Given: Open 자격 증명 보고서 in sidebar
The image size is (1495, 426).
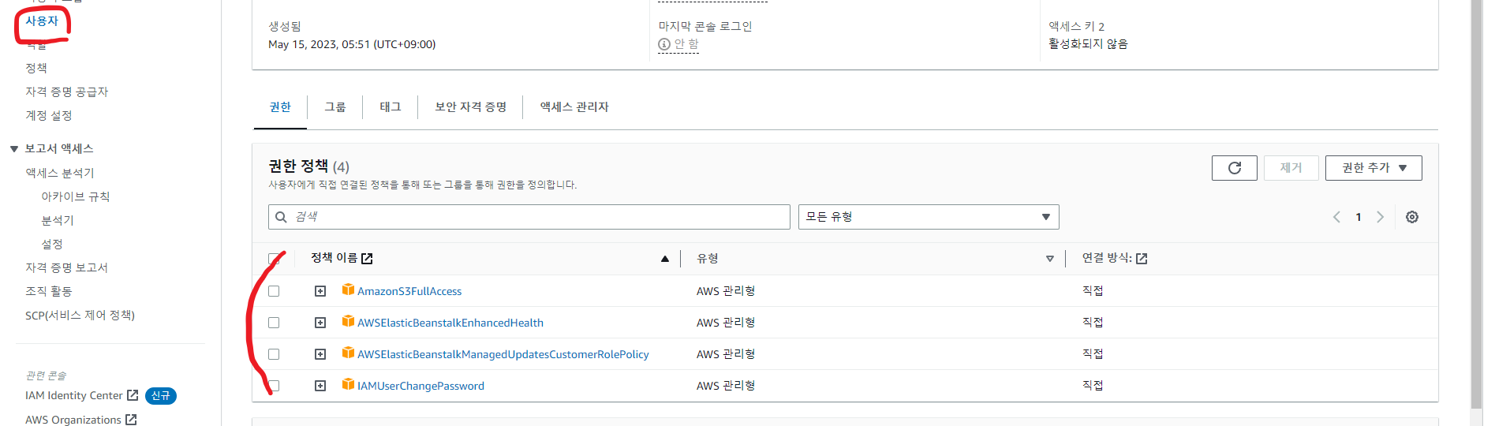Looking at the screenshot, I should (x=67, y=267).
